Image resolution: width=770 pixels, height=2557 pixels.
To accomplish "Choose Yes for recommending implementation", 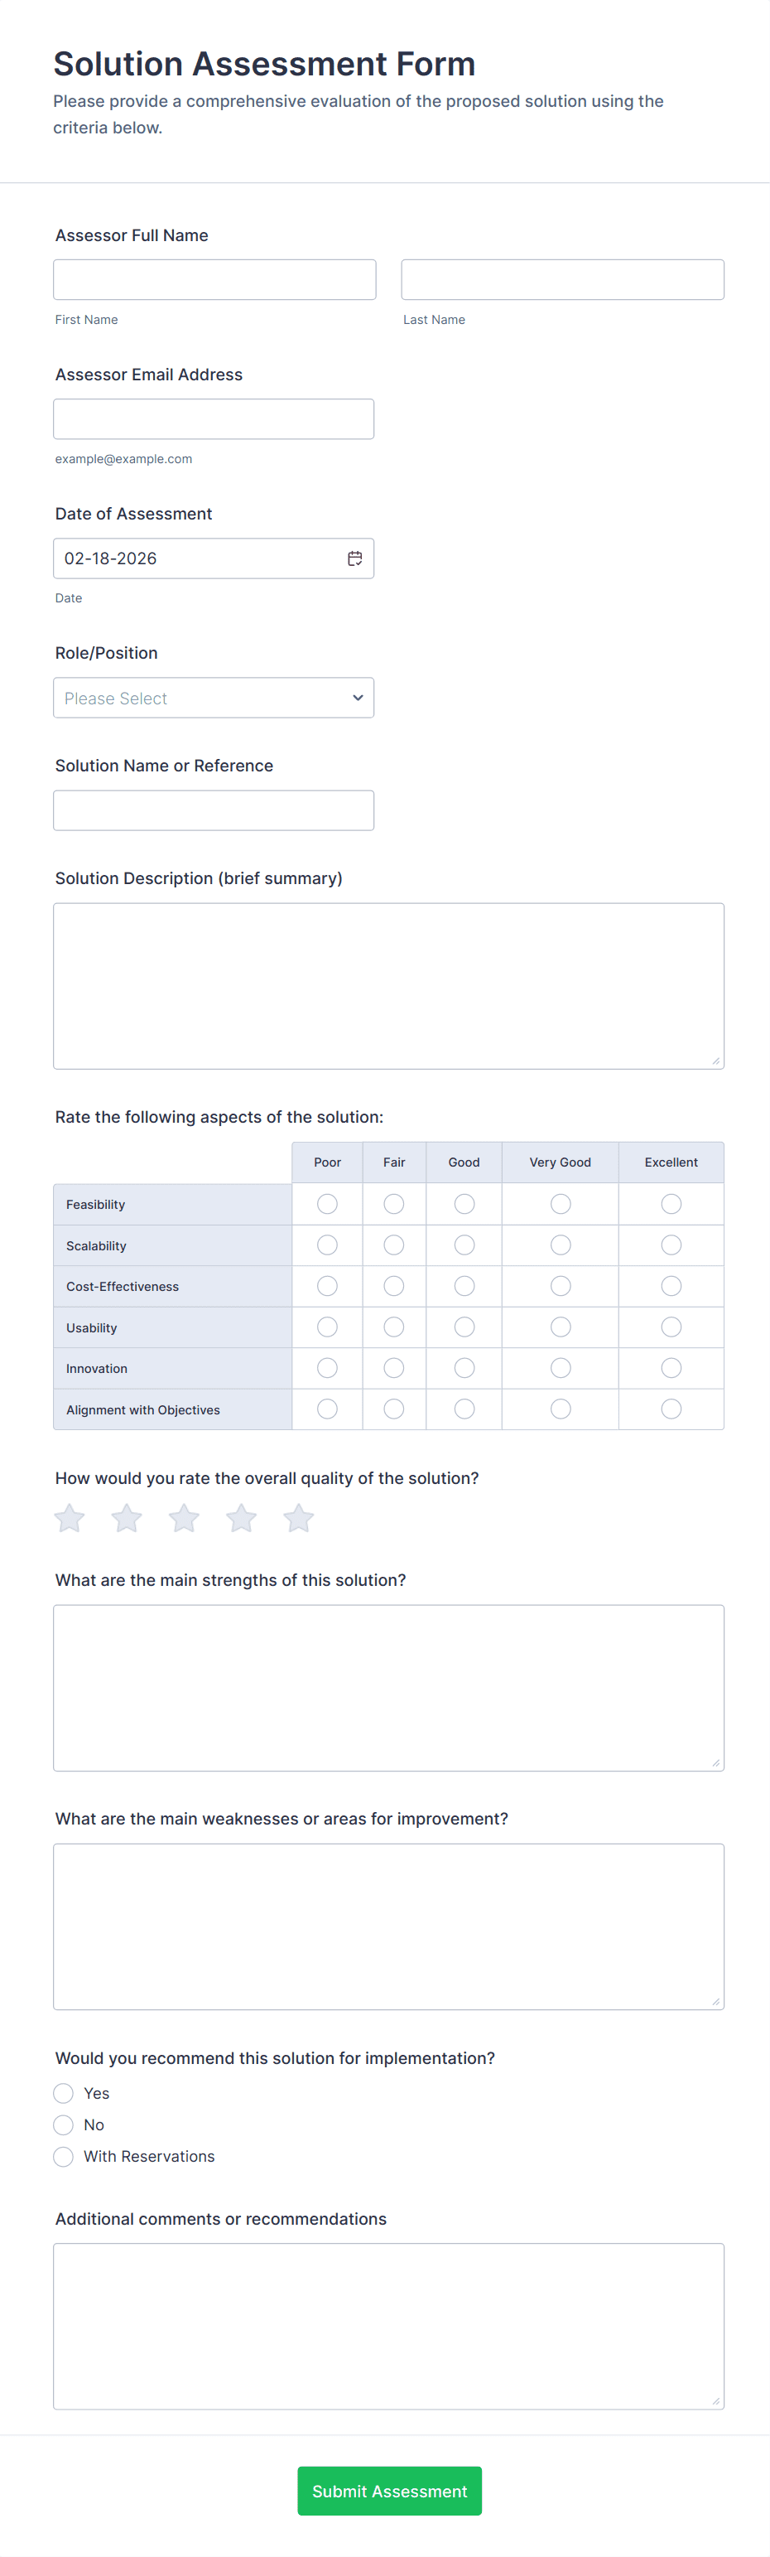I will (x=64, y=2094).
